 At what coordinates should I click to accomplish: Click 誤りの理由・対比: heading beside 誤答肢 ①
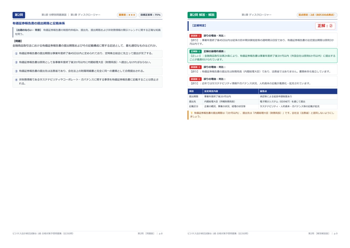click(x=215, y=36)
